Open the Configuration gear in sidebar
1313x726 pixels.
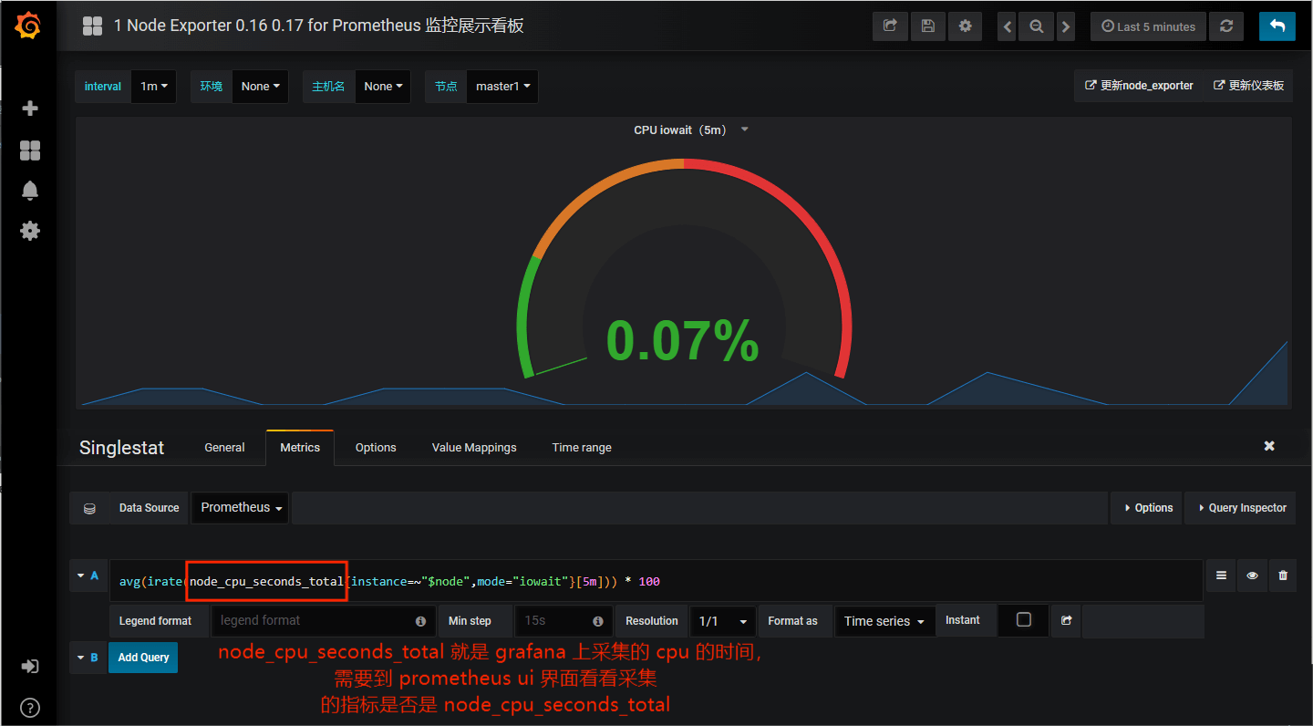click(x=30, y=231)
